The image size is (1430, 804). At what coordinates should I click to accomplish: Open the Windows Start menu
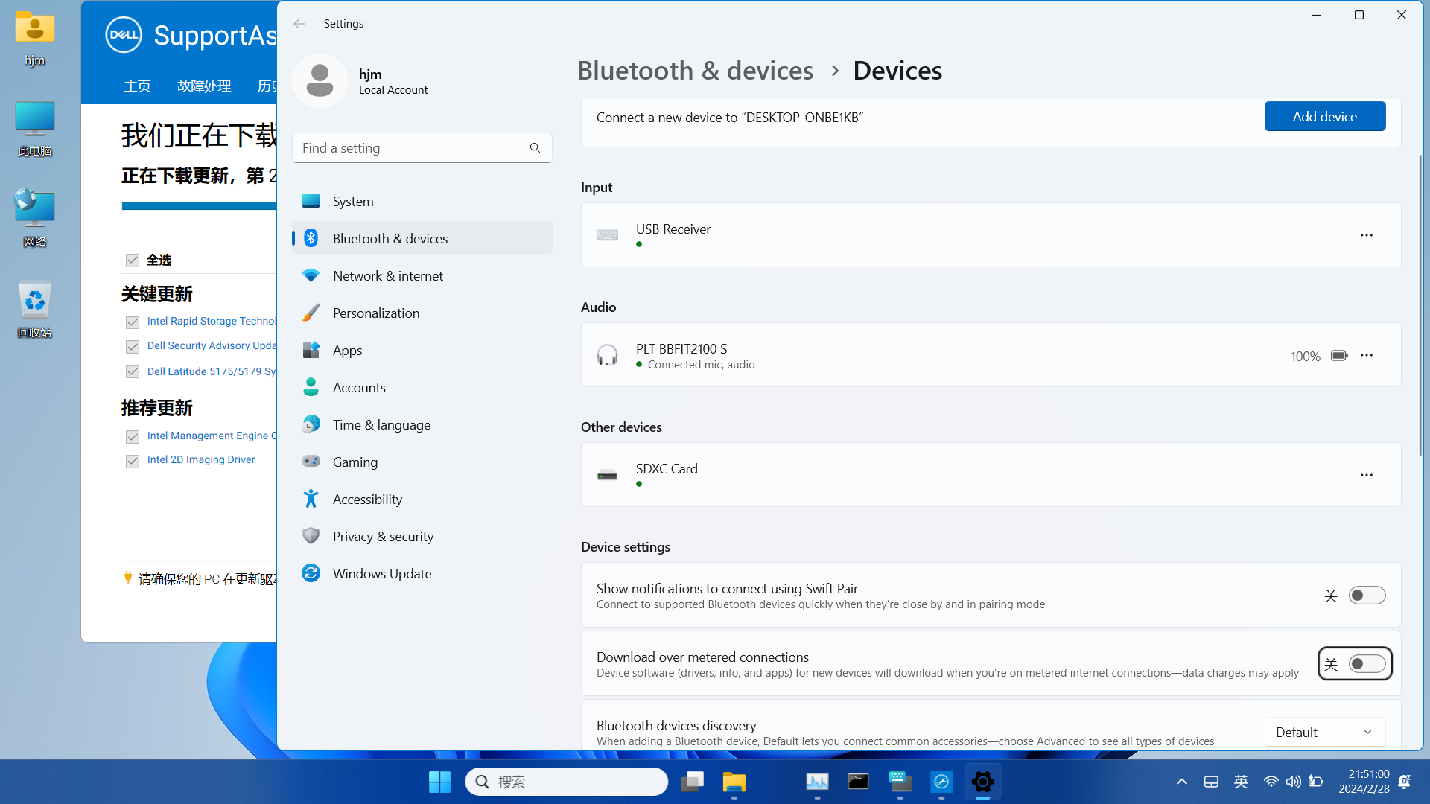pyautogui.click(x=439, y=782)
